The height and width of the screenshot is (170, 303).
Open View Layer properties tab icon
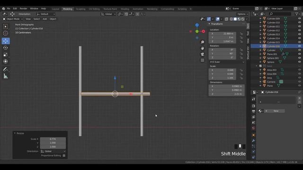click(x=254, y=117)
